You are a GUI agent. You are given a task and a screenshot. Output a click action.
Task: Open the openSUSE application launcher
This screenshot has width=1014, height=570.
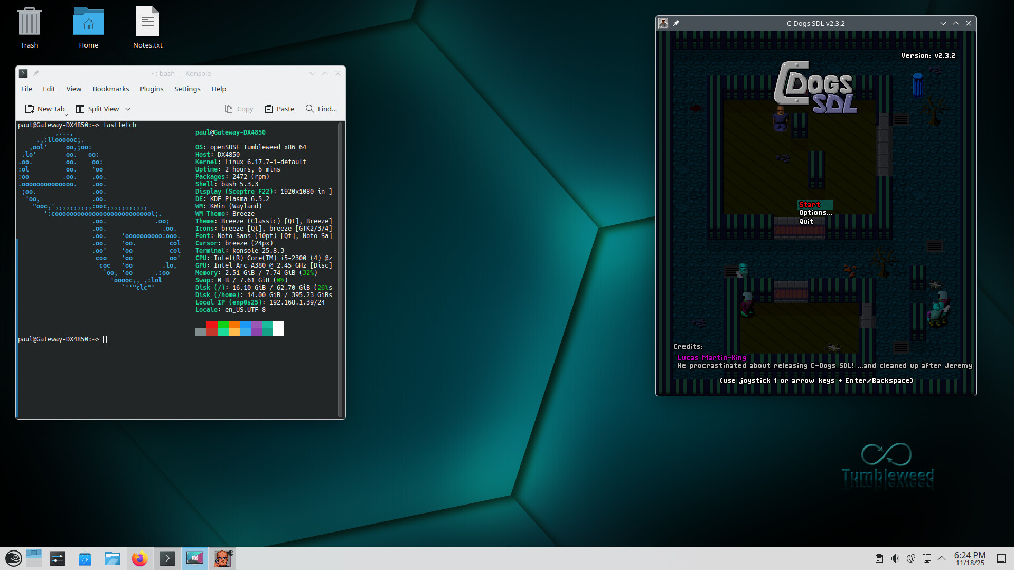[13, 558]
